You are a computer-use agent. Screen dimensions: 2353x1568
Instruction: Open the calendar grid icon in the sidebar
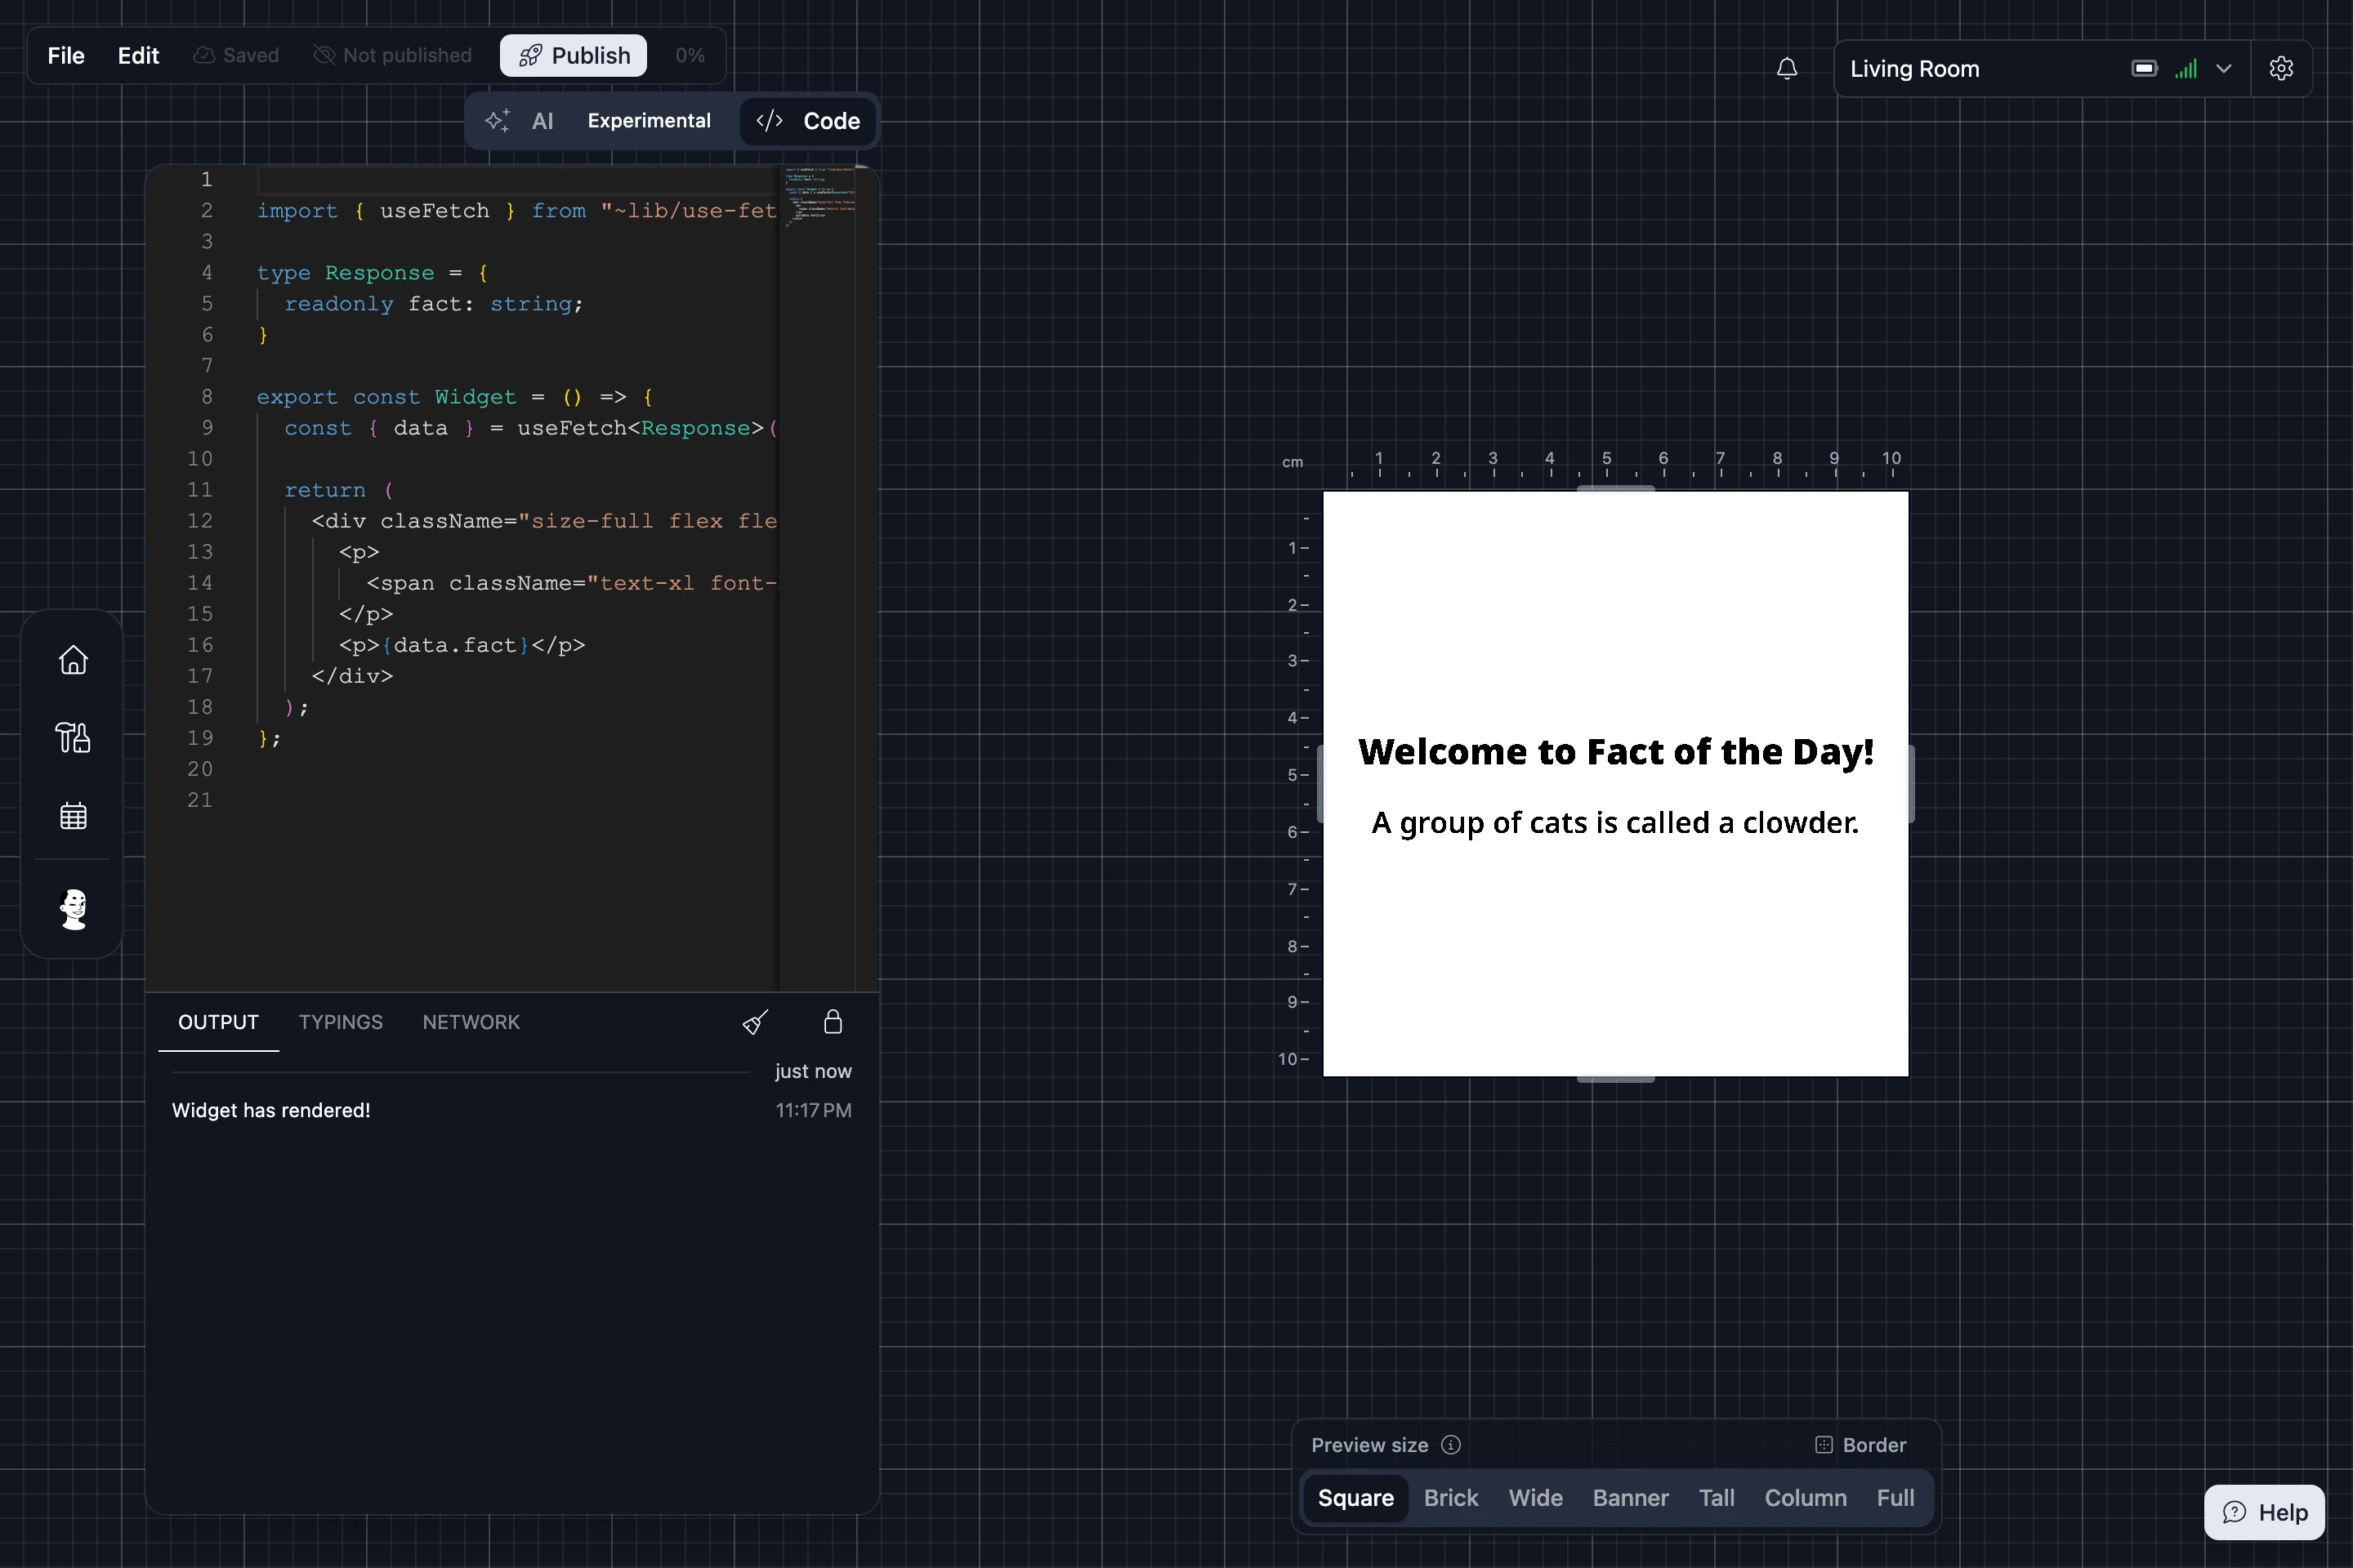tap(73, 816)
